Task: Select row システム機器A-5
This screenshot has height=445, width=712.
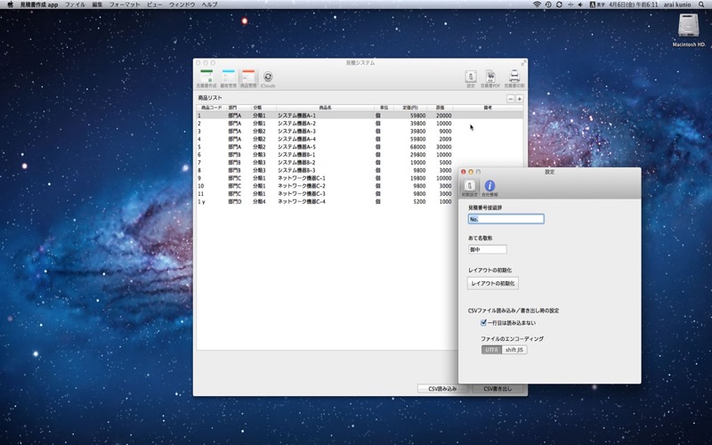Action: click(360, 147)
